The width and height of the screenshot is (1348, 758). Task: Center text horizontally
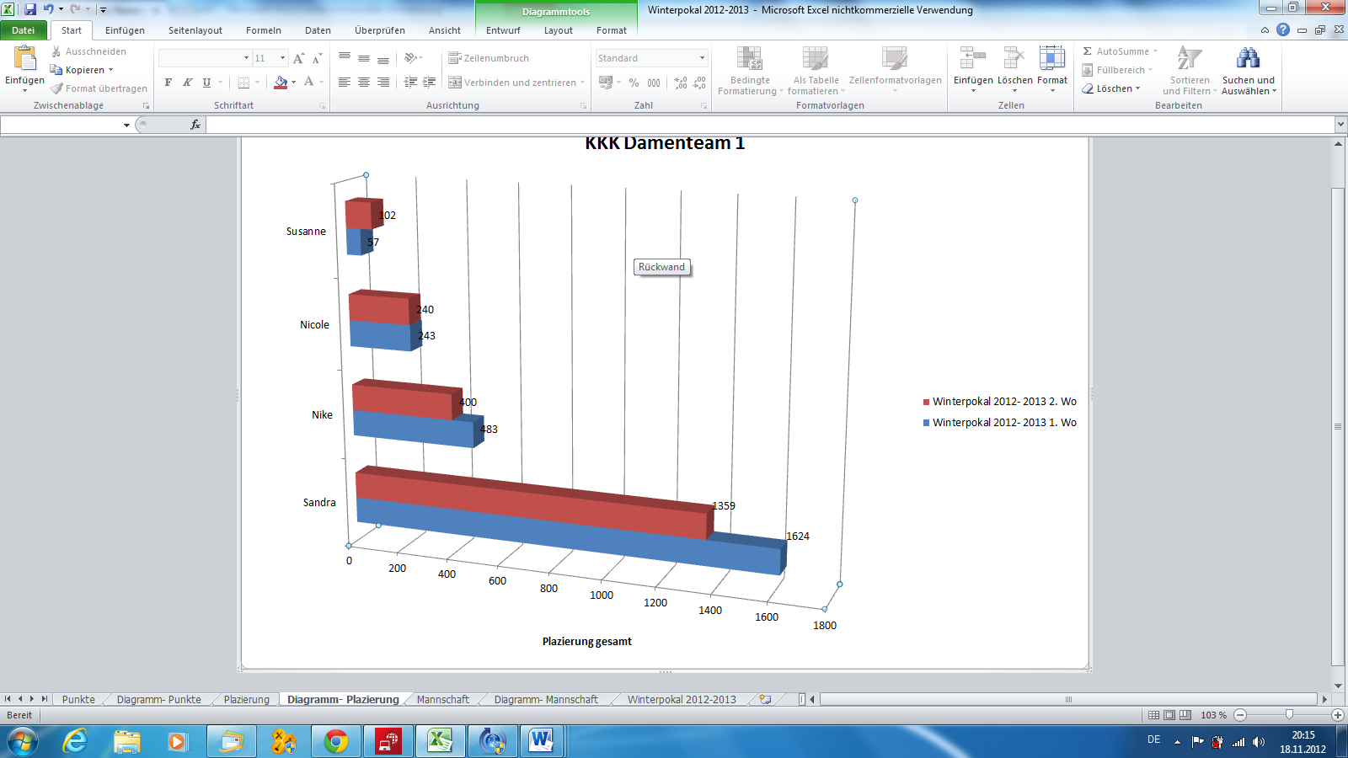point(364,83)
